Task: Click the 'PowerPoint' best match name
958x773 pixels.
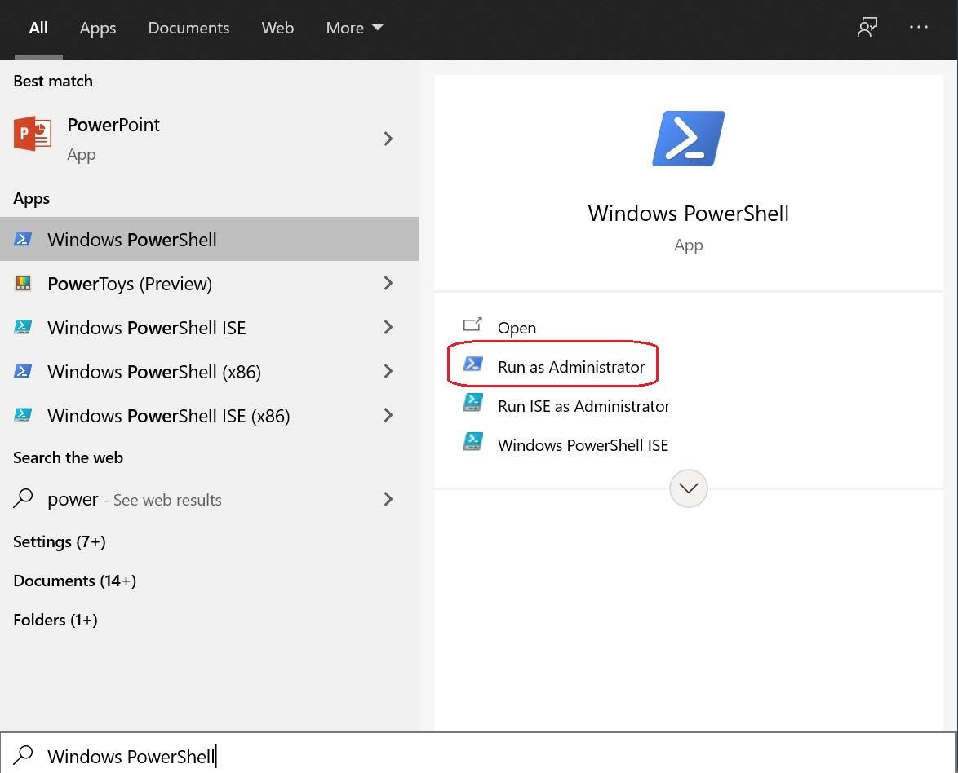Action: point(113,125)
